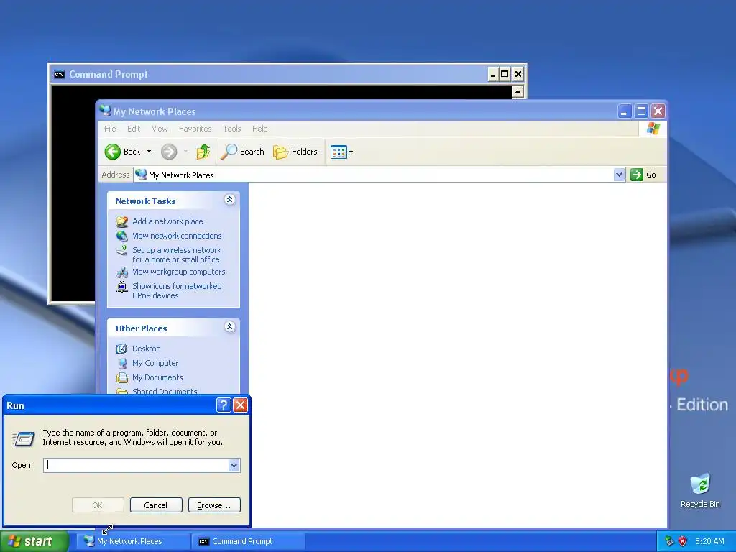
Task: Click the My Computer icon in Other Places
Action: [x=122, y=363]
